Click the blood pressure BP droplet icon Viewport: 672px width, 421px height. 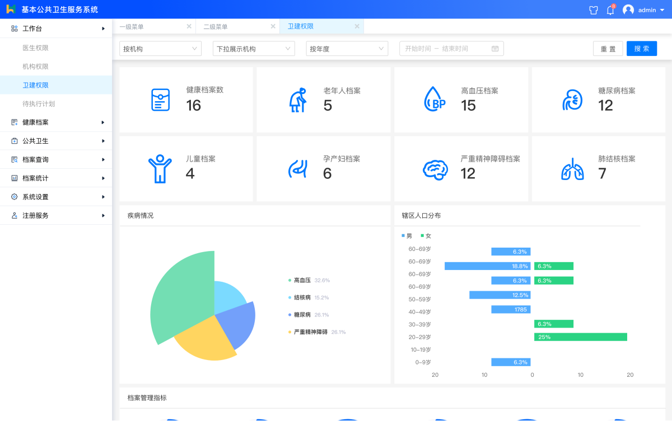coord(435,100)
